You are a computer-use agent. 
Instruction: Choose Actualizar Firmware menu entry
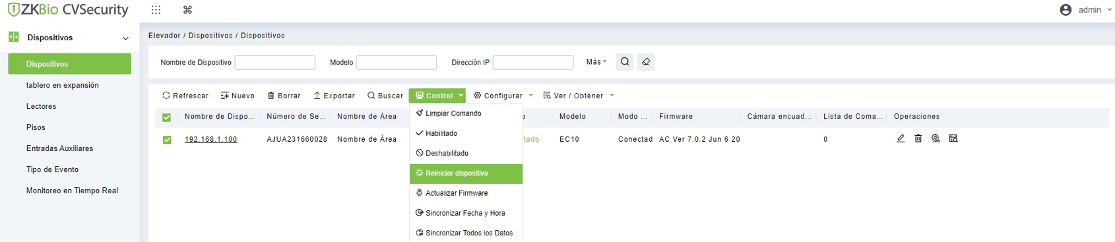pos(466,193)
